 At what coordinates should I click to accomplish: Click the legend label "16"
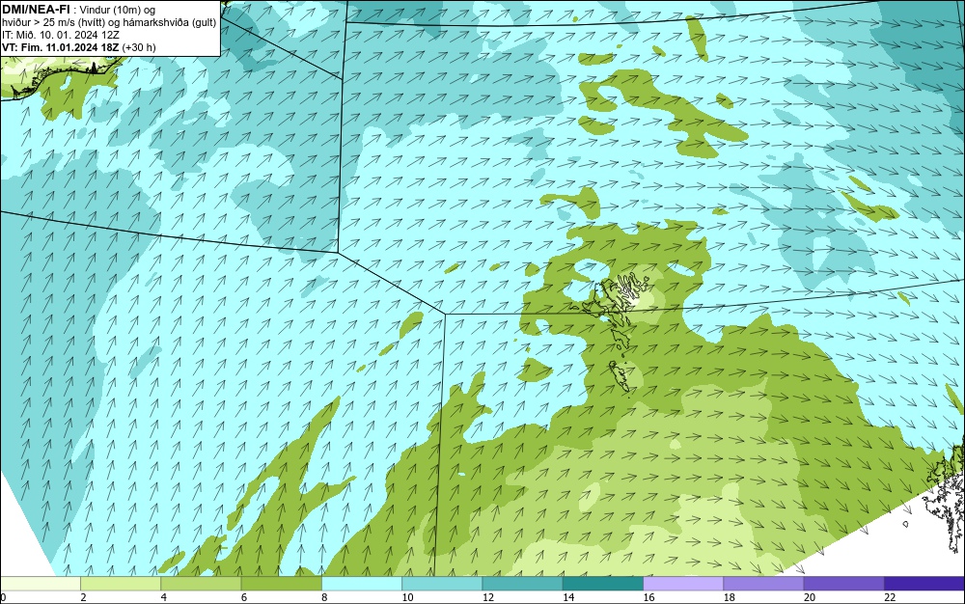pos(648,598)
